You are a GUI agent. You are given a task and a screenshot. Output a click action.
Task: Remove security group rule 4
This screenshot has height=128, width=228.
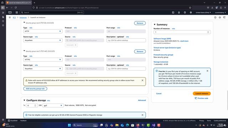pyautogui.click(x=140, y=23)
